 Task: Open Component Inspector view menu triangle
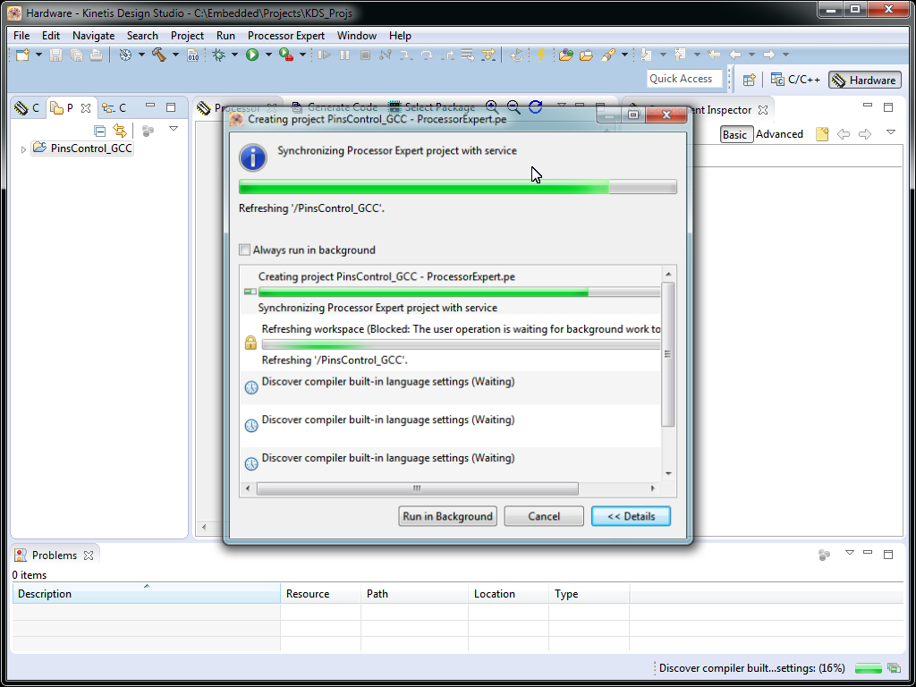click(x=890, y=132)
